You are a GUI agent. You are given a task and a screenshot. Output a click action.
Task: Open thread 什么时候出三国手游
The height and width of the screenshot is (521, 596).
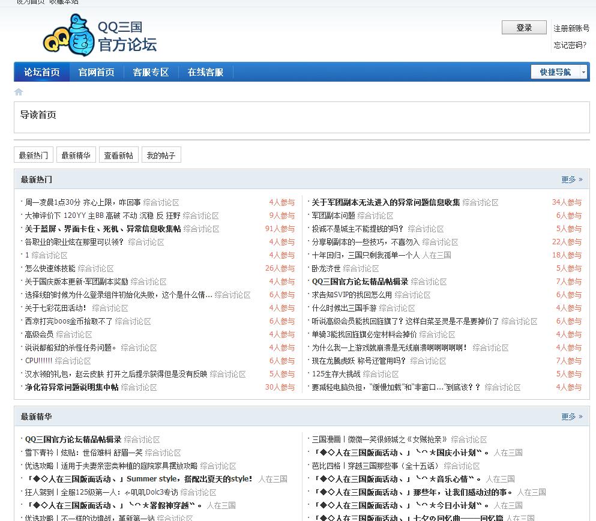tap(344, 308)
